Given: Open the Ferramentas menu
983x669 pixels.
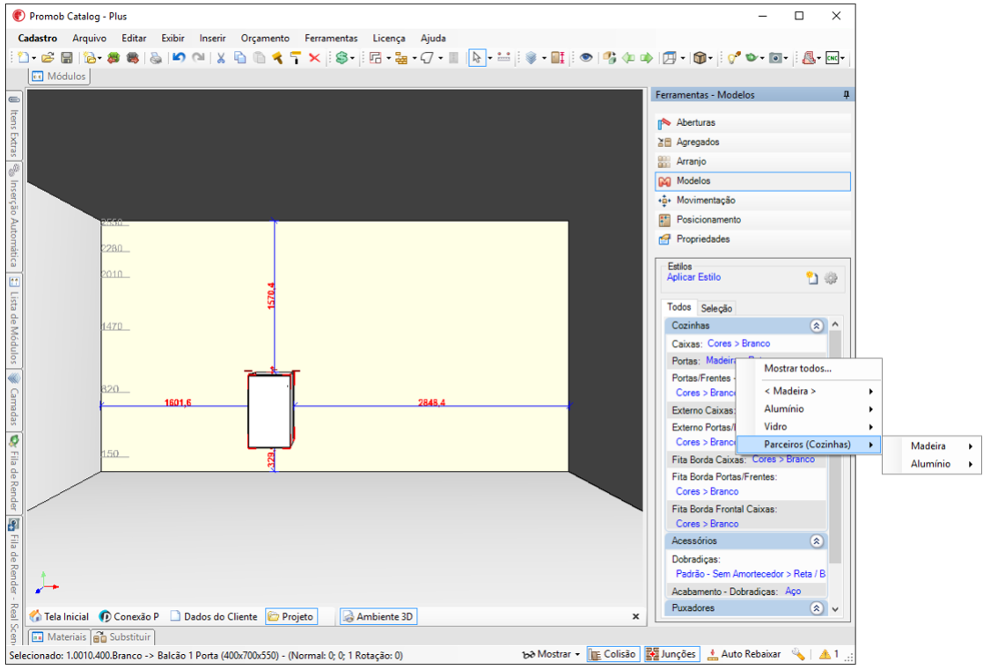Looking at the screenshot, I should (331, 38).
